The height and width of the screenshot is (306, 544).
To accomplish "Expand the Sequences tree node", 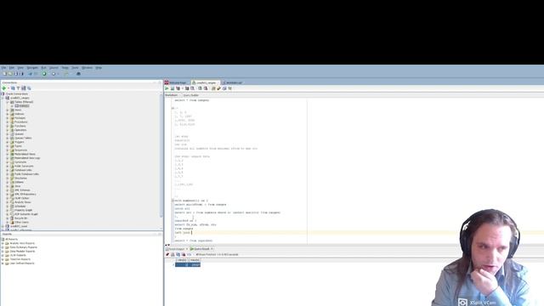I will pyautogui.click(x=8, y=150).
